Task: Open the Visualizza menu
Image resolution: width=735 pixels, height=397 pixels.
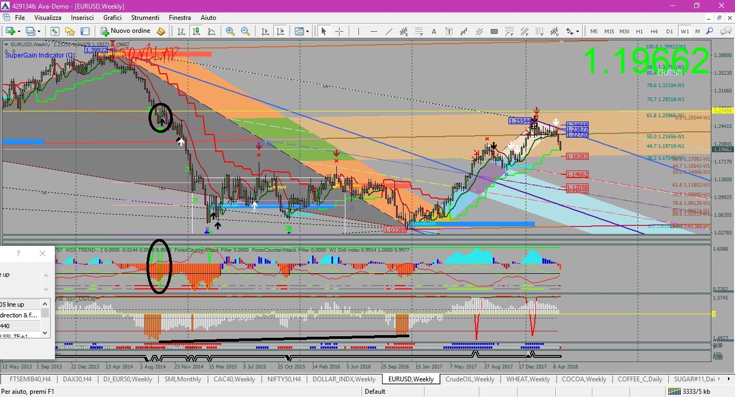Action: click(48, 18)
